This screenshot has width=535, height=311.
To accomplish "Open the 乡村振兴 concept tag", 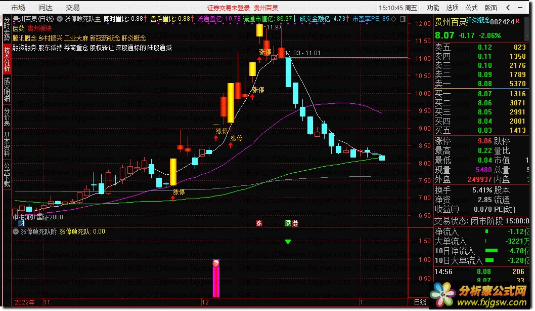I will pyautogui.click(x=50, y=38).
